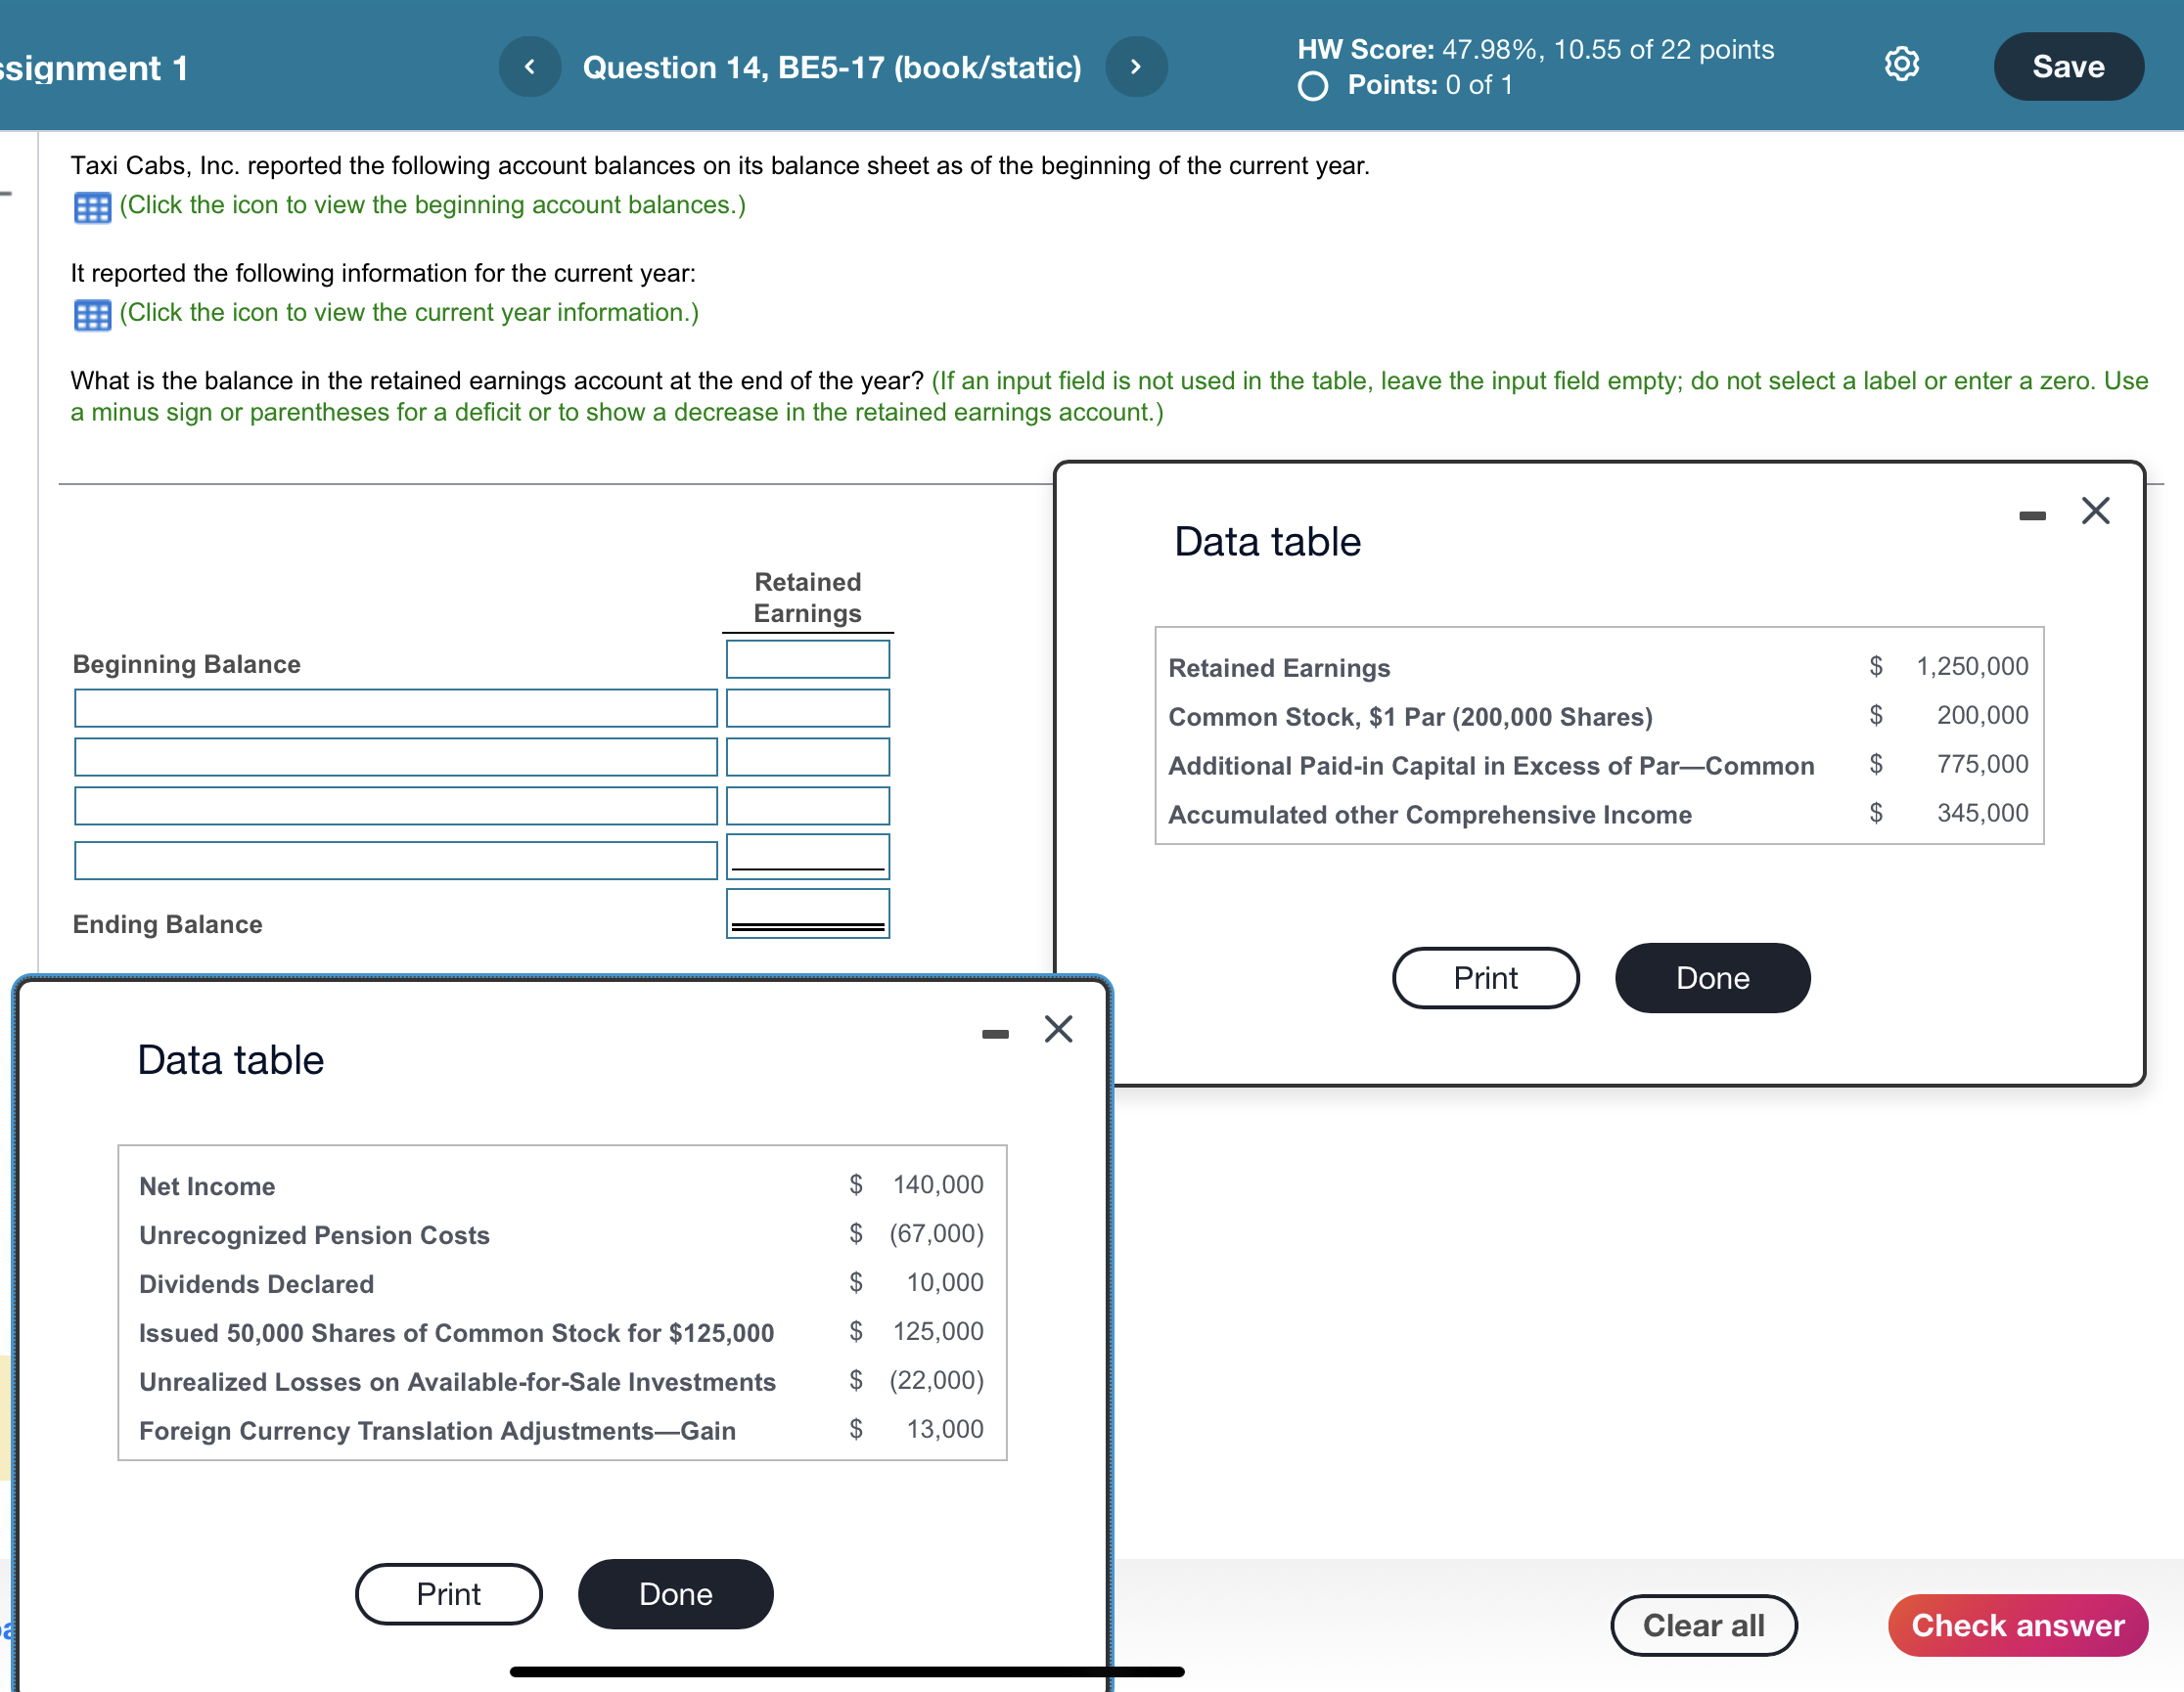
Task: Click the Save button
Action: coord(2067,67)
